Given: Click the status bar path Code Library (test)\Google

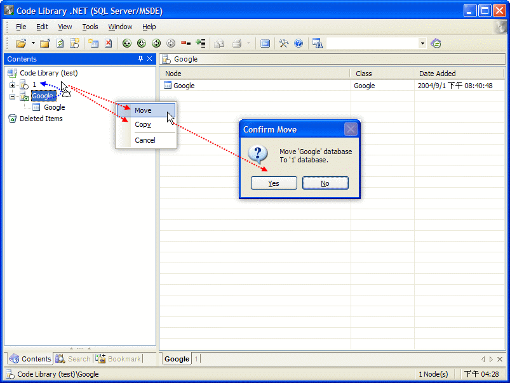Looking at the screenshot, I should [x=58, y=374].
